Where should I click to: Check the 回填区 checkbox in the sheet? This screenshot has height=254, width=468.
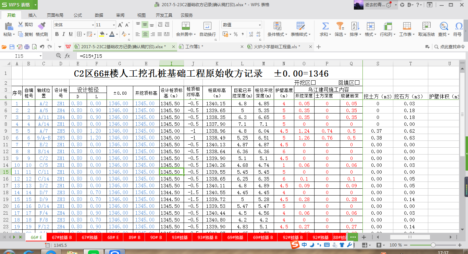click(357, 82)
